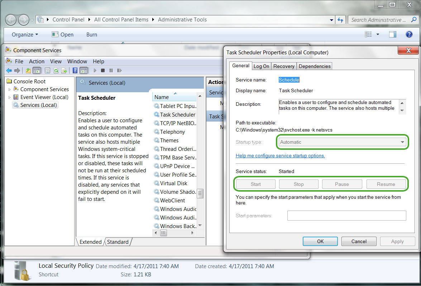This screenshot has height=286, width=421.
Task: Open the address bar history dropdown
Action: 331,20
